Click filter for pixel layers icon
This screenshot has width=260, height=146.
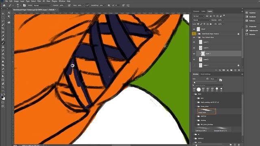pos(207,16)
